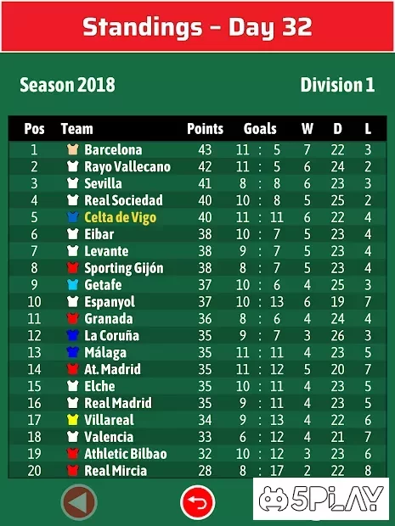Image resolution: width=395 pixels, height=526 pixels.
Task: Select the Rayo Vallecano team row
Action: (197, 167)
